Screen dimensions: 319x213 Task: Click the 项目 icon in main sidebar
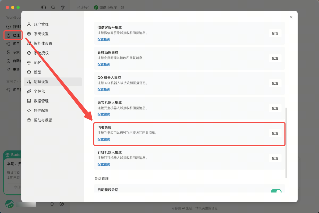click(9, 44)
